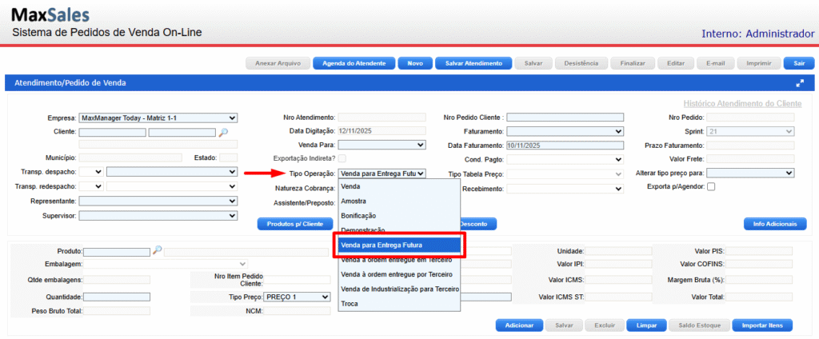This screenshot has height=339, width=819.
Task: Enable the Exporta p/Agendor checkbox
Action: click(x=711, y=187)
